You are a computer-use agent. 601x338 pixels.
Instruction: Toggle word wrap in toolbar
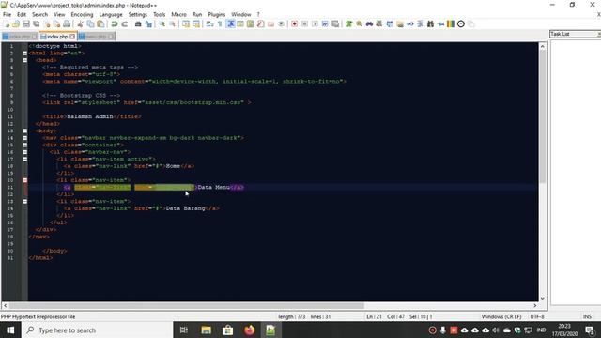(x=209, y=24)
